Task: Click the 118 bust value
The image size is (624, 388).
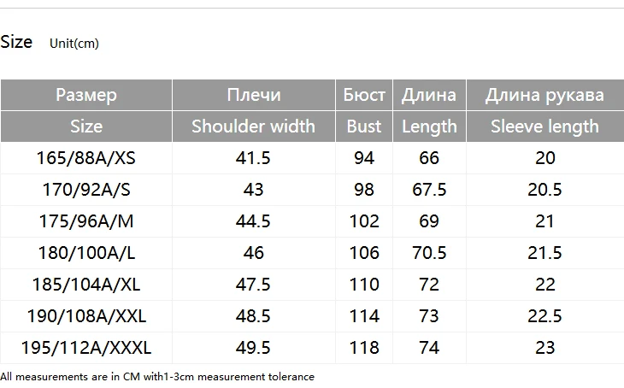Action: (364, 348)
